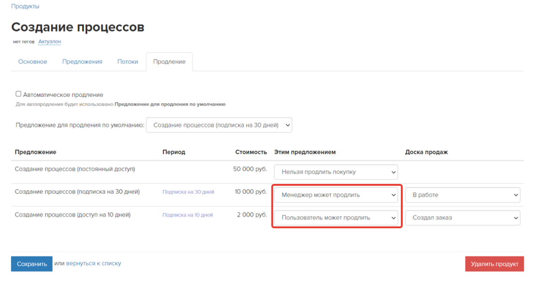Open the Нельзя продлить покупку dropdown
The width and height of the screenshot is (535, 281).
pyautogui.click(x=336, y=172)
